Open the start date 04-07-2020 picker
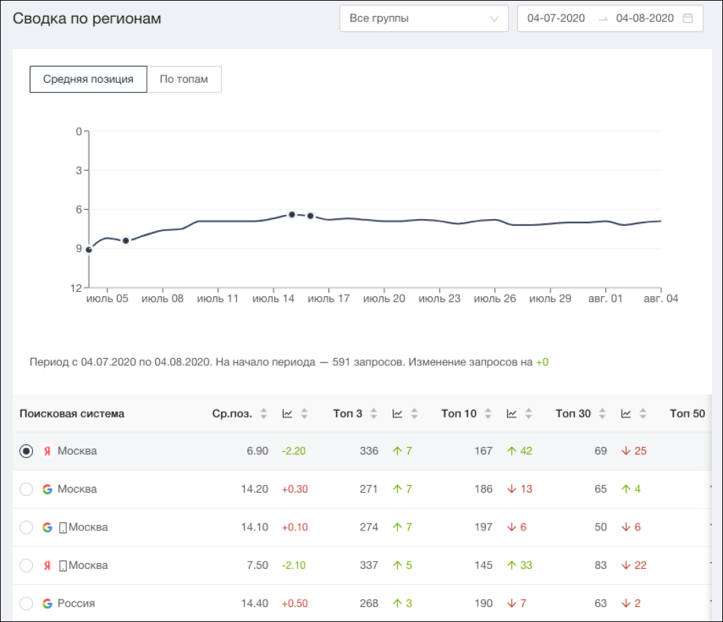Screen dimensions: 723x622 (556, 19)
